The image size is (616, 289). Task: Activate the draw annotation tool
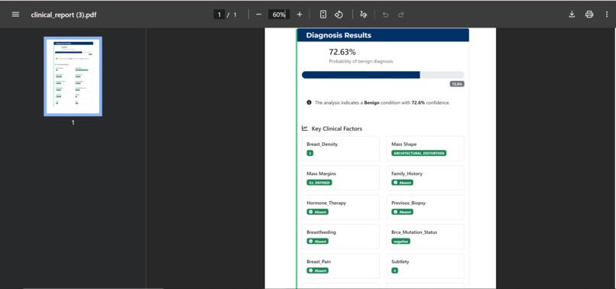click(x=363, y=15)
